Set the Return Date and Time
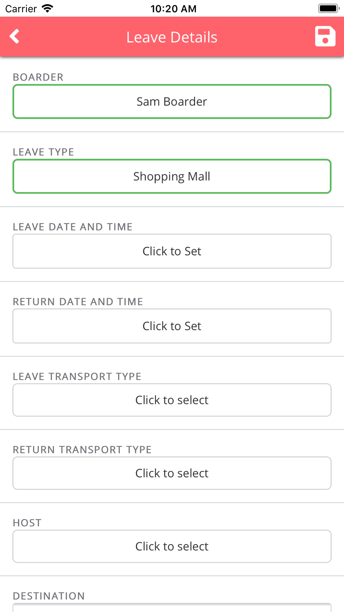The width and height of the screenshot is (344, 612). point(172,326)
